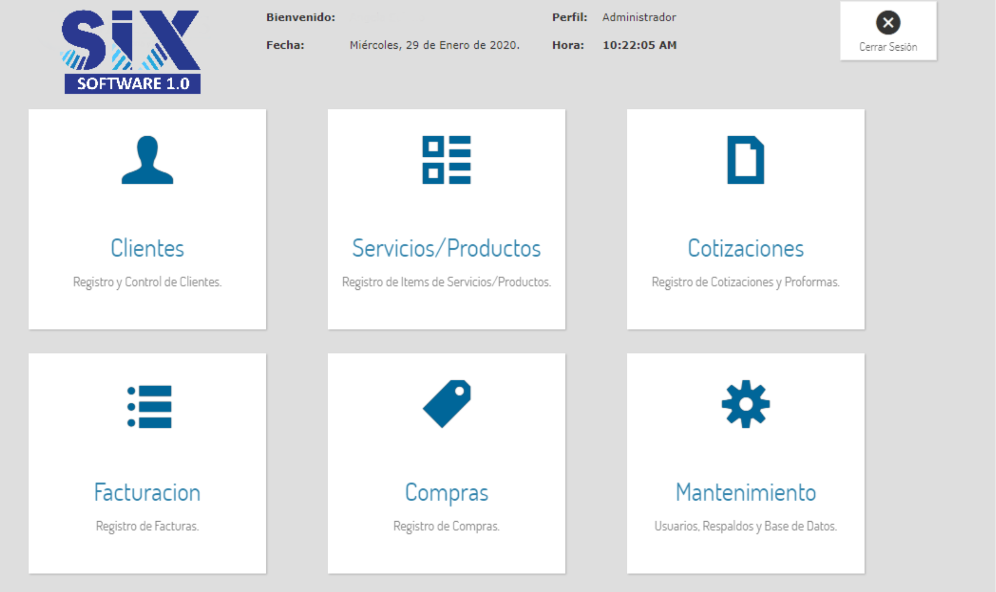Click the Servicios/Productos grid list icon
Image resolution: width=996 pixels, height=592 pixels.
(446, 160)
